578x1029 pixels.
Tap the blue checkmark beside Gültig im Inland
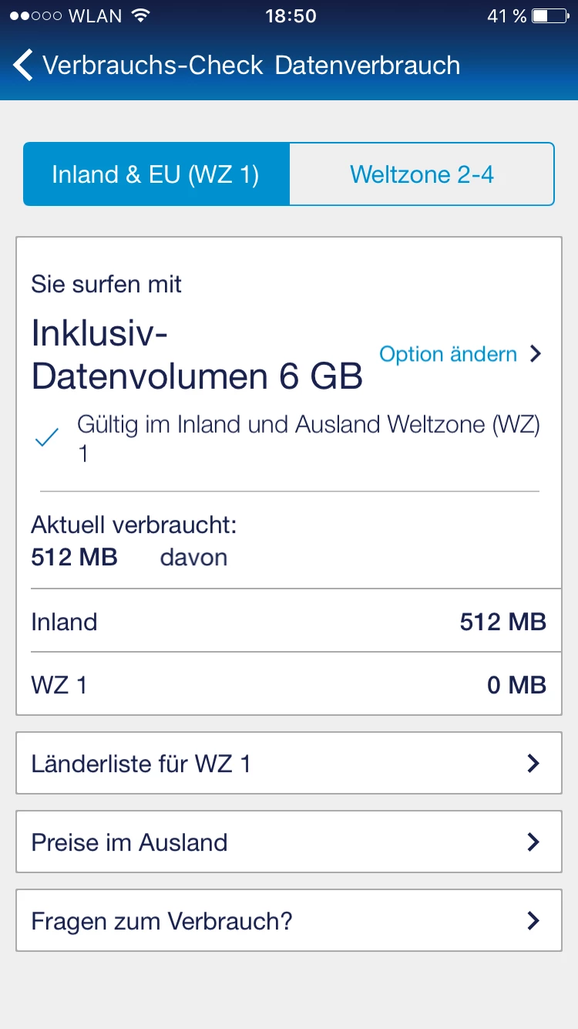point(47,438)
